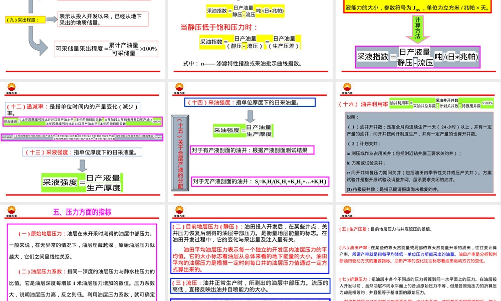Click the (十二) 递减率 definition box
501x301 pixels.
[74, 109]
